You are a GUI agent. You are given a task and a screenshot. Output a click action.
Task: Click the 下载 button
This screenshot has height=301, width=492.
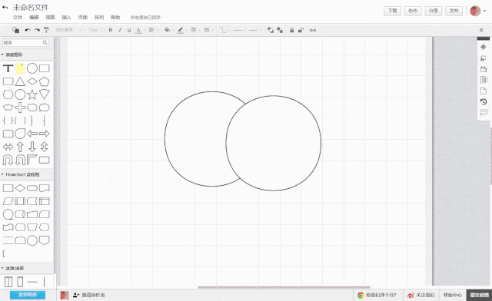tap(392, 11)
